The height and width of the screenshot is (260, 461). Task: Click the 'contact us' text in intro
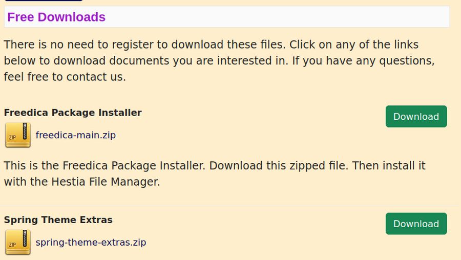coord(96,77)
